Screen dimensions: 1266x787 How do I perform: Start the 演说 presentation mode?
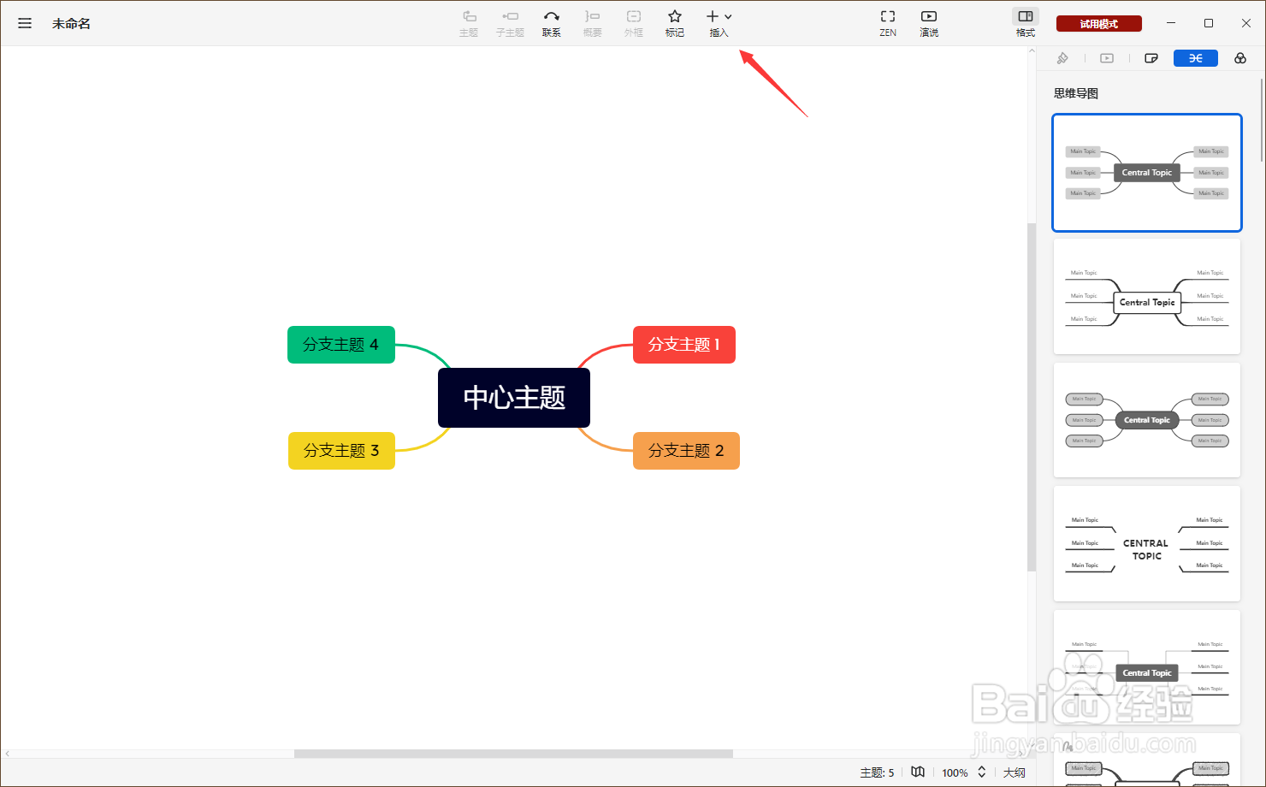(928, 23)
